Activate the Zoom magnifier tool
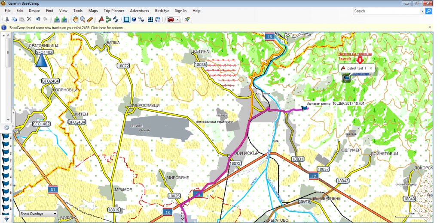 [x=82, y=19]
